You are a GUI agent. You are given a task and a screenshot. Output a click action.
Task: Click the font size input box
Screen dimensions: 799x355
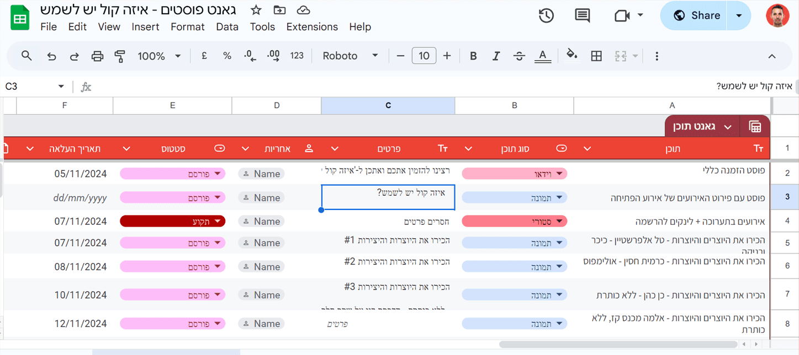tap(424, 56)
